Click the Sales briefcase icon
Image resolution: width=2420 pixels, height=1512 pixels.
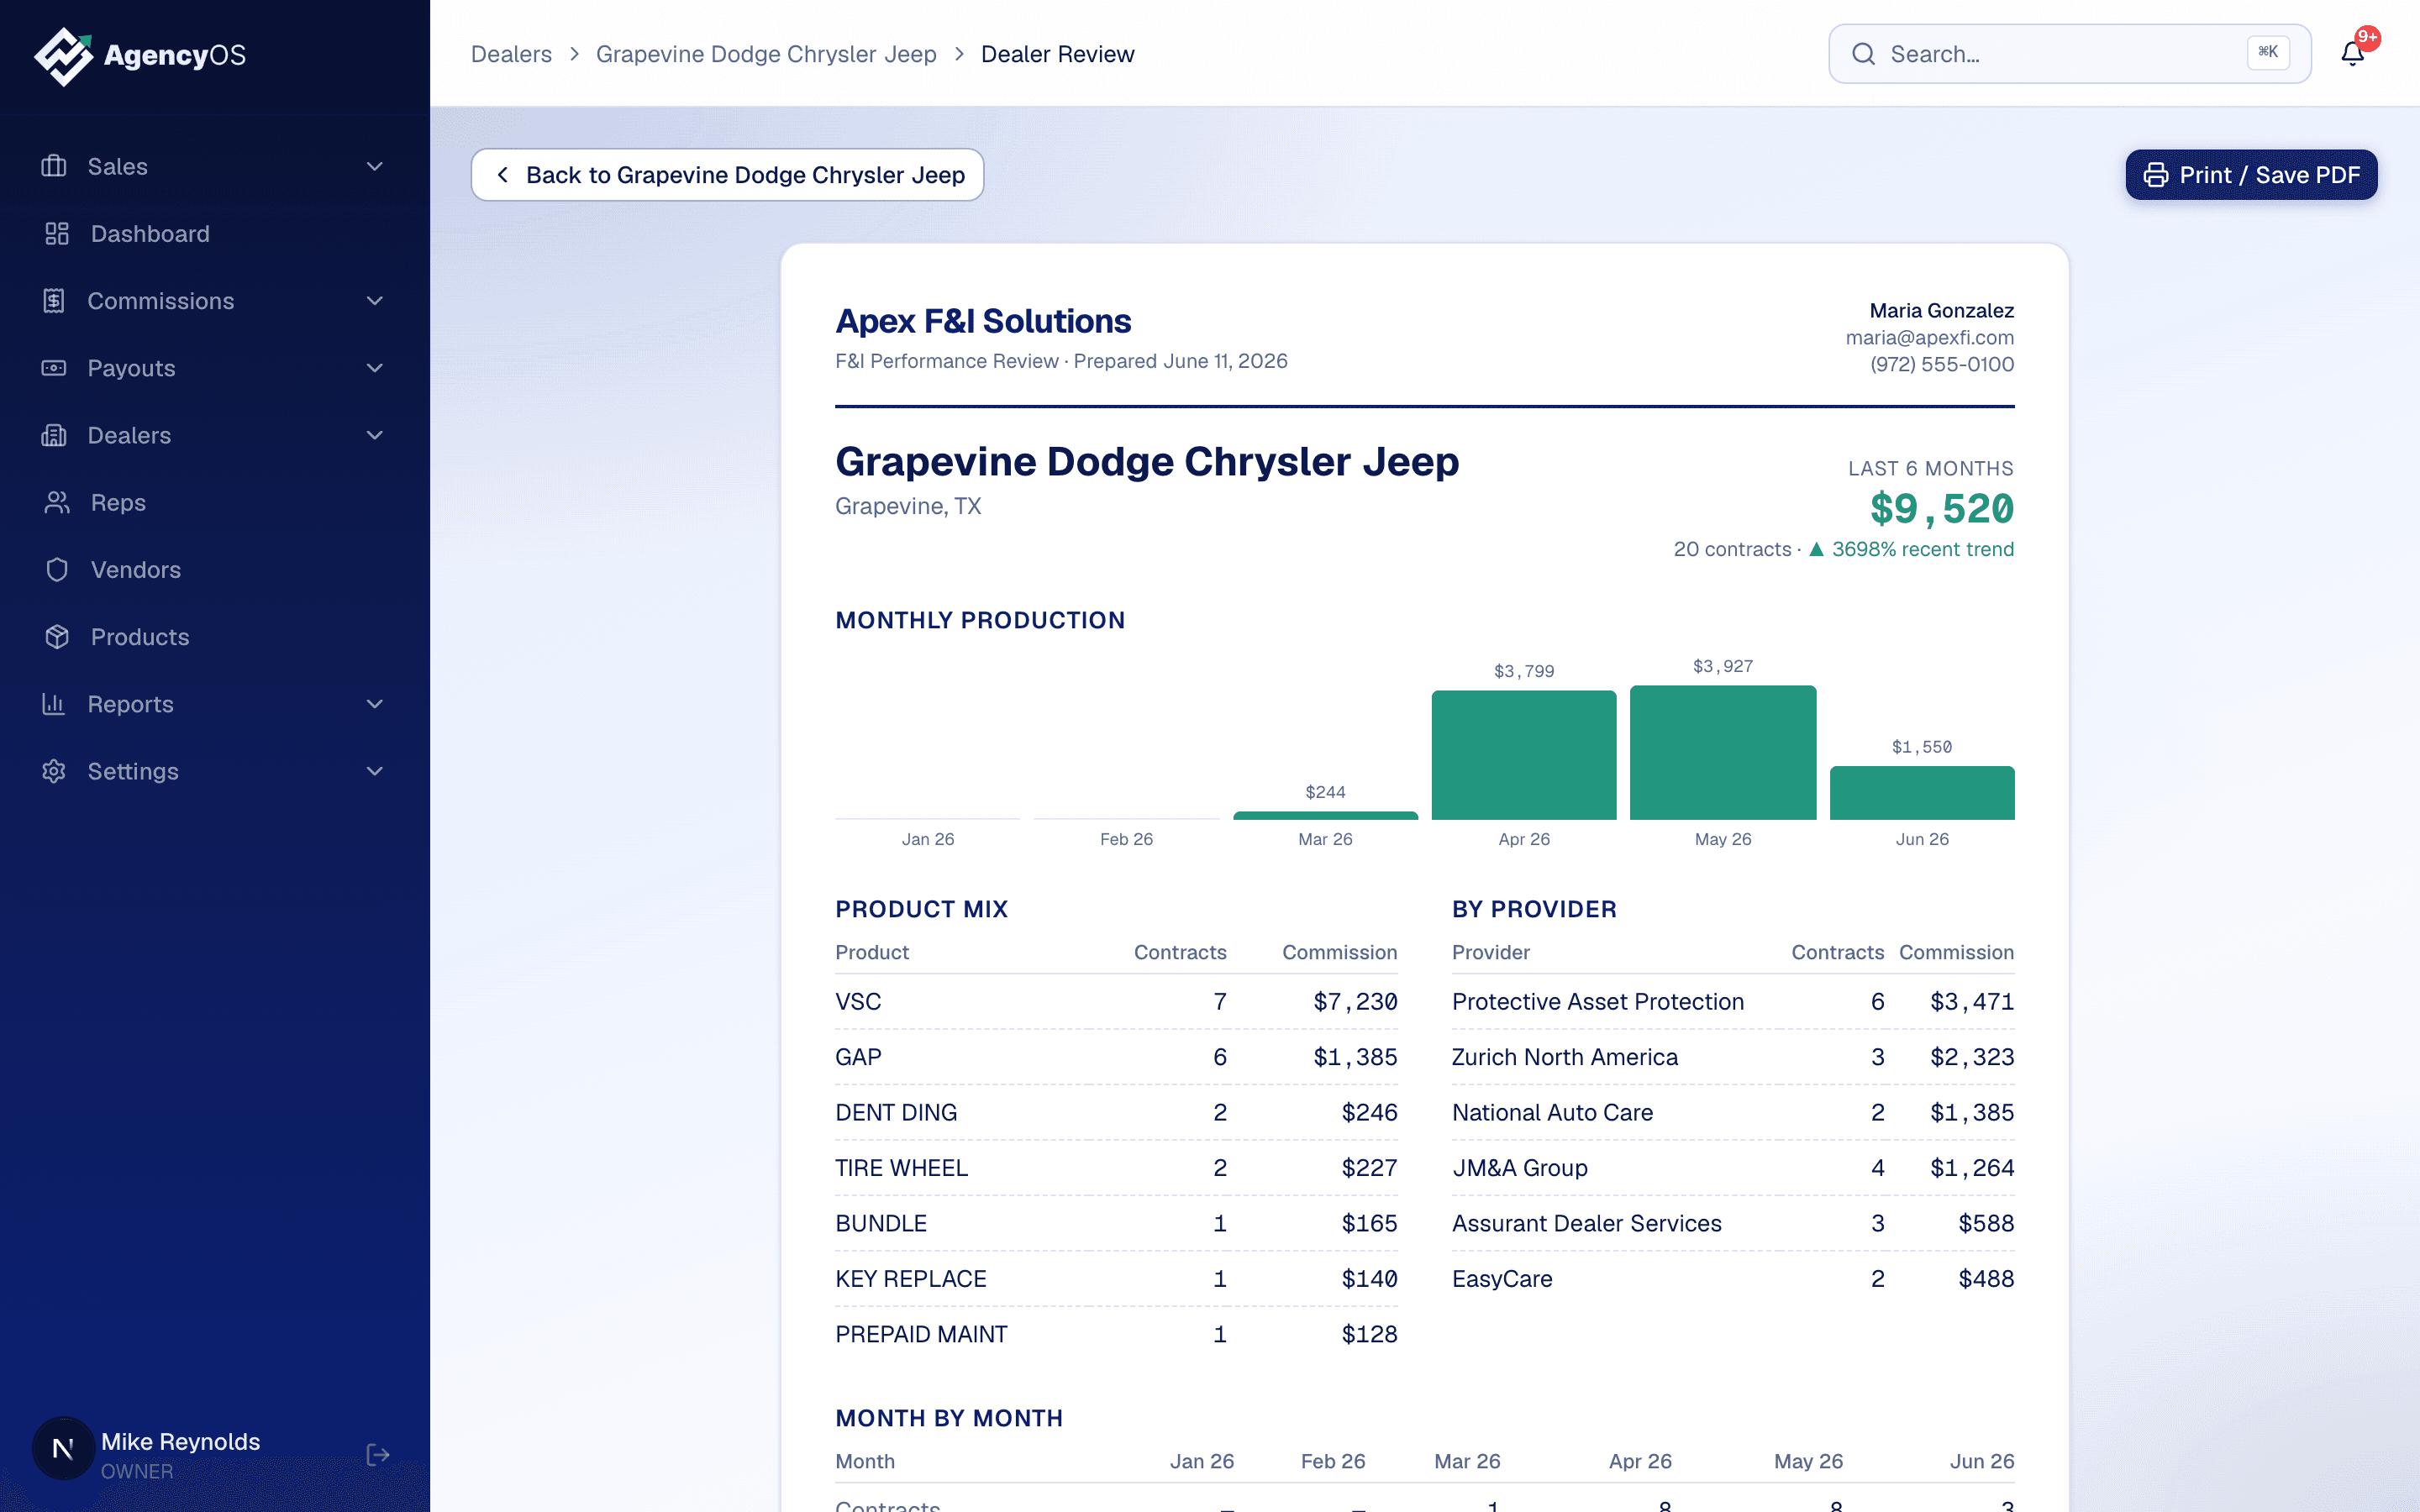54,166
